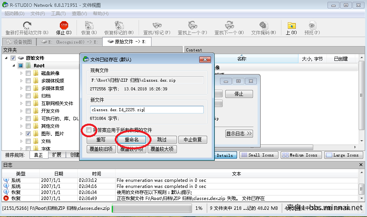The width and height of the screenshot is (367, 217).
Task: Click the Recover Marked toolbar icon
Action: coord(119,26)
